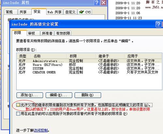Click the 删除(R) button
This screenshot has width=163, height=134.
coord(88,95)
